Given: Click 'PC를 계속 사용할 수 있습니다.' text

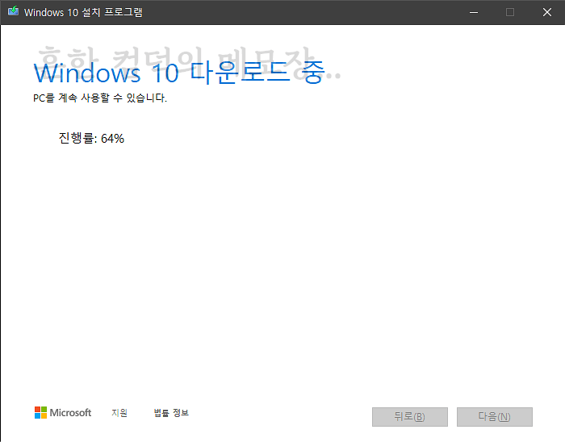Looking at the screenshot, I should click(x=100, y=98).
